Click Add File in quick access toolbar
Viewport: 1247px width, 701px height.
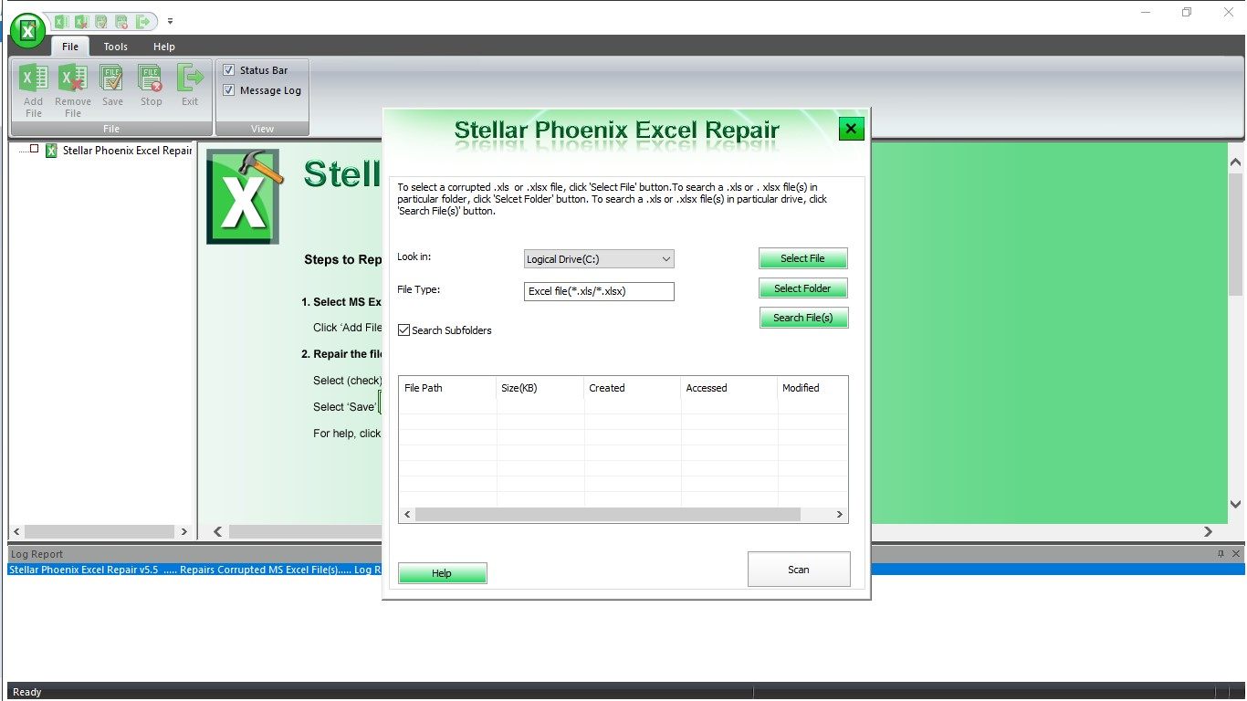tap(62, 21)
